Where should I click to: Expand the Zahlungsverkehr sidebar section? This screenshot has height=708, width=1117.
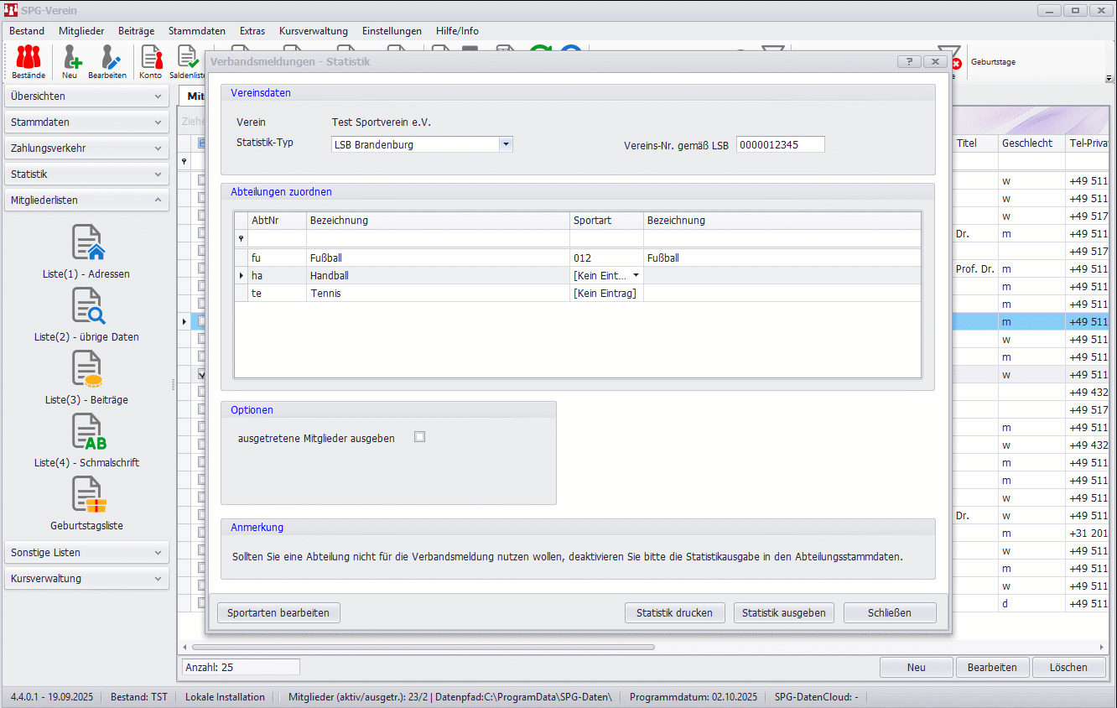click(87, 148)
